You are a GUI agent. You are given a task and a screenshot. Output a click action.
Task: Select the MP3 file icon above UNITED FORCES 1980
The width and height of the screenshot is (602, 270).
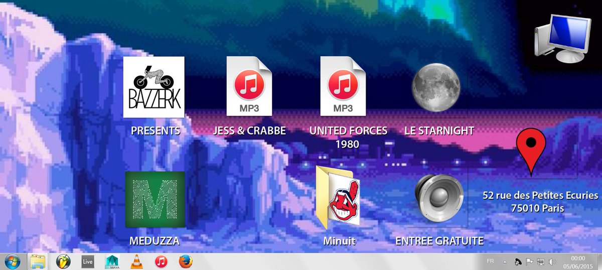(x=343, y=86)
